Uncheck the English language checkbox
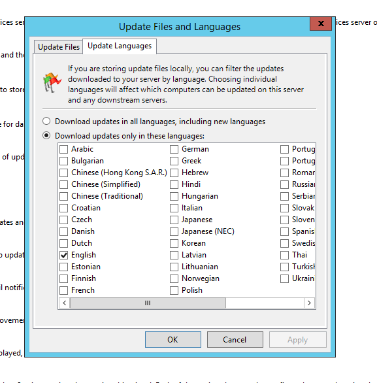377x383 pixels. [x=64, y=256]
